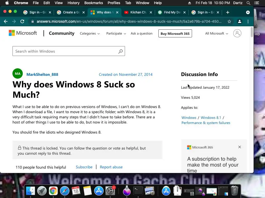265x198 pixels.
Task: Click Report abuse link
Action: 111,167
